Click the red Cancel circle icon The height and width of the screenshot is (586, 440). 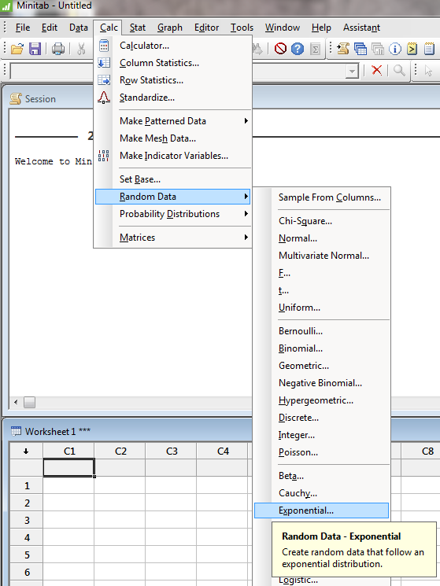point(280,49)
